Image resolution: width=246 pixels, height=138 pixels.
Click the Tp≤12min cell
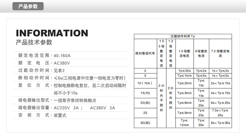pyautogui.click(x=184, y=123)
